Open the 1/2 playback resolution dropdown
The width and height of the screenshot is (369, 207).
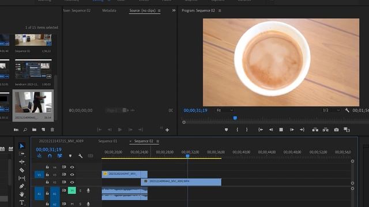click(x=331, y=110)
